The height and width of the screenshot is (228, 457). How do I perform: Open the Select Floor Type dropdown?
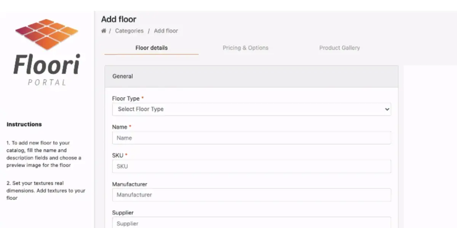pos(252,109)
